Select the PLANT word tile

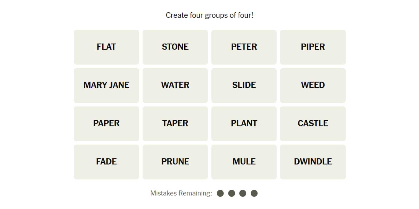pos(244,124)
